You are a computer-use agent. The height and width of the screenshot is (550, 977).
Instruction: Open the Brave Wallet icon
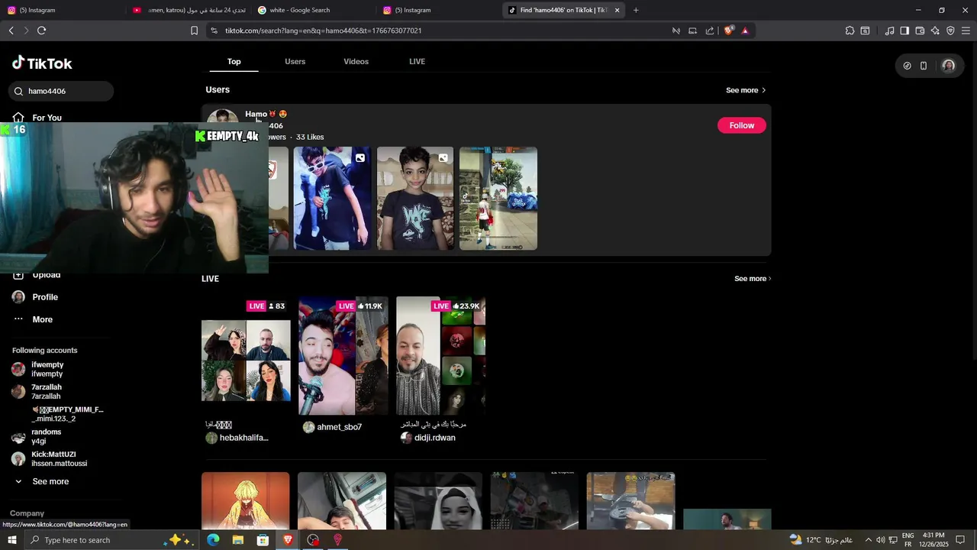point(920,31)
